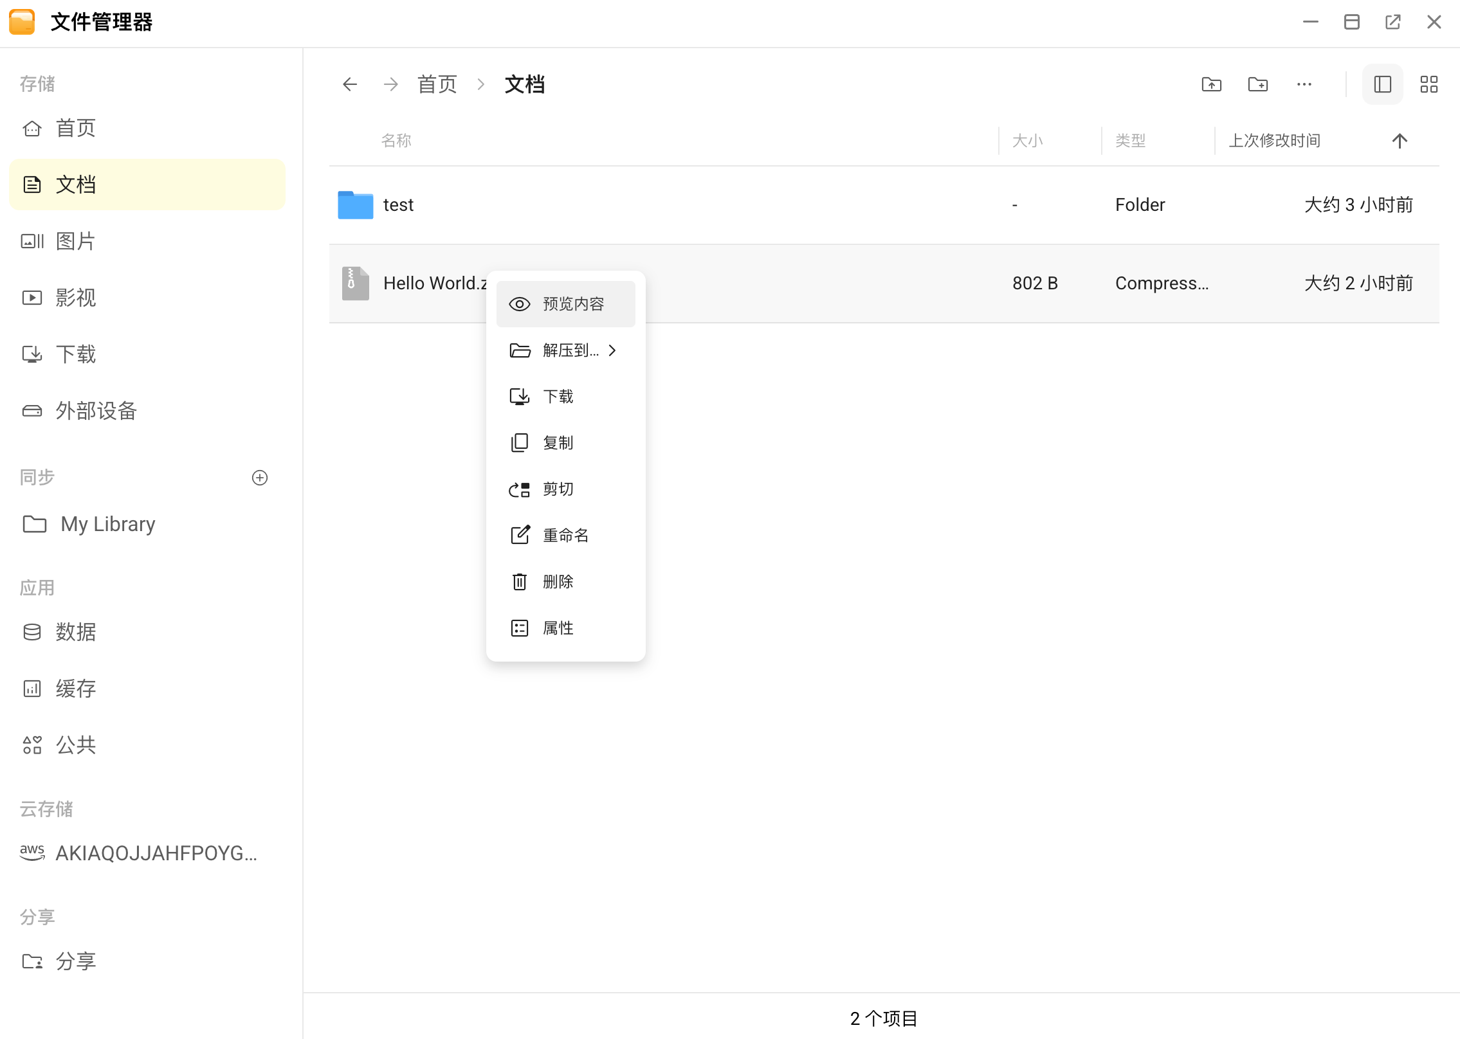Click the orange 文件管理器 app icon

point(22,22)
